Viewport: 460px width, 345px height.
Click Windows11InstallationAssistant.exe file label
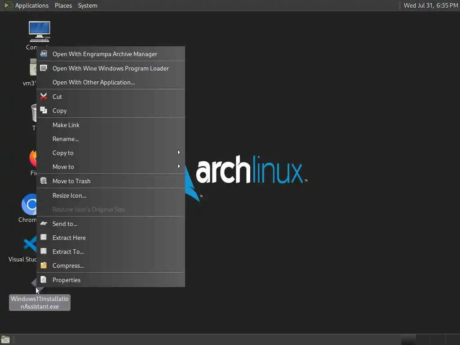point(40,302)
